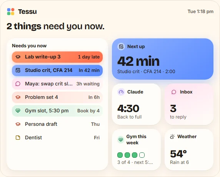This screenshot has height=177, width=220.
Task: Click the empty fourth gym session dot
Action: pos(142,155)
